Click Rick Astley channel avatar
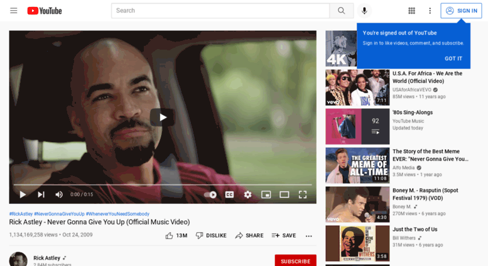The height and width of the screenshot is (266, 488). pos(18,259)
